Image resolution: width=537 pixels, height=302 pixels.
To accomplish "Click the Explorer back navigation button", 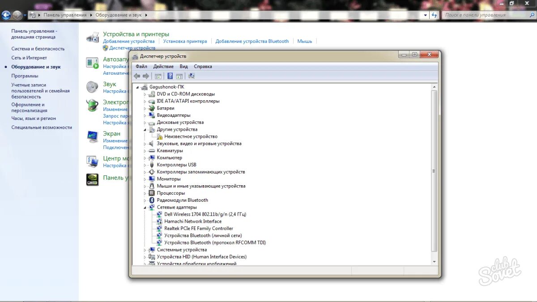I will point(6,15).
